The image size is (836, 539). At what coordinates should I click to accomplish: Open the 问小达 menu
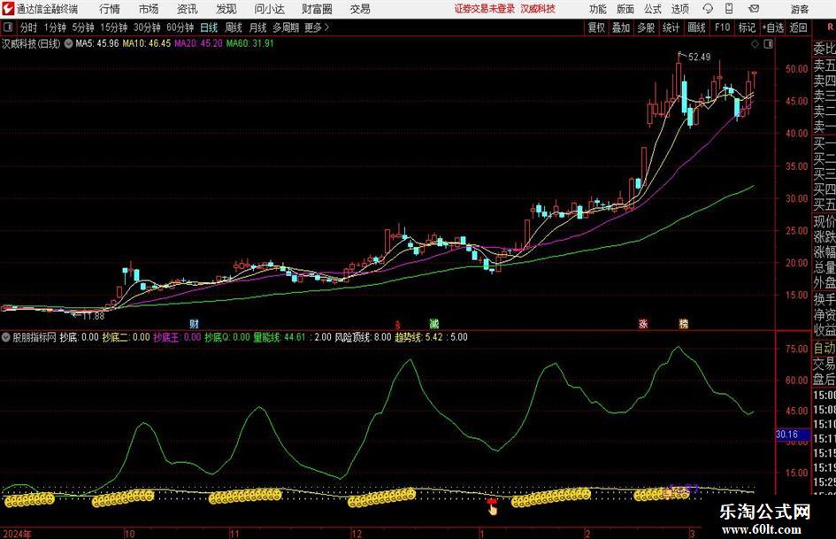(x=269, y=9)
